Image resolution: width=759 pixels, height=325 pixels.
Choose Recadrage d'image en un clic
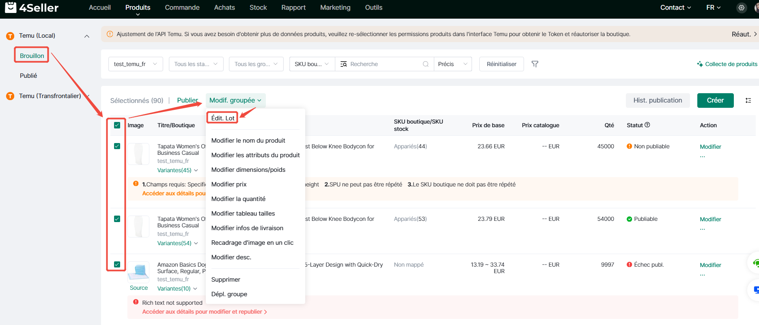(252, 243)
